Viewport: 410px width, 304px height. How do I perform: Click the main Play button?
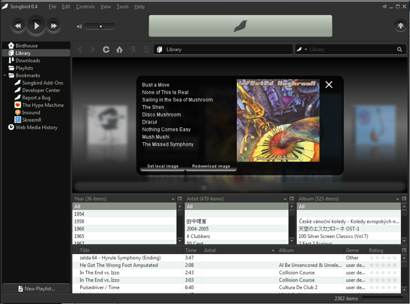point(36,26)
